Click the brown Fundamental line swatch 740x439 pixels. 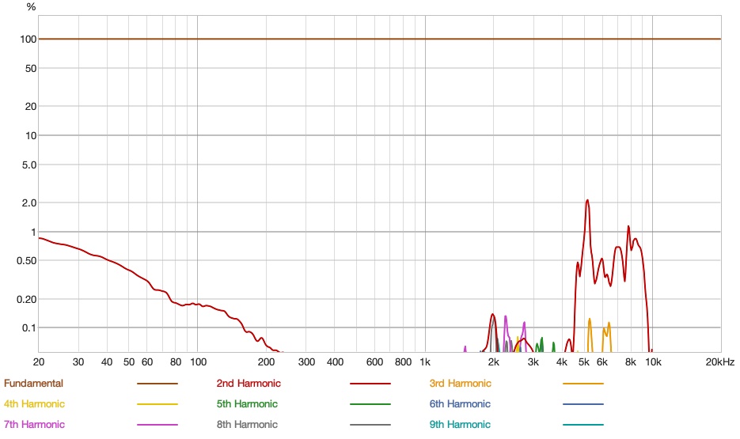(157, 384)
